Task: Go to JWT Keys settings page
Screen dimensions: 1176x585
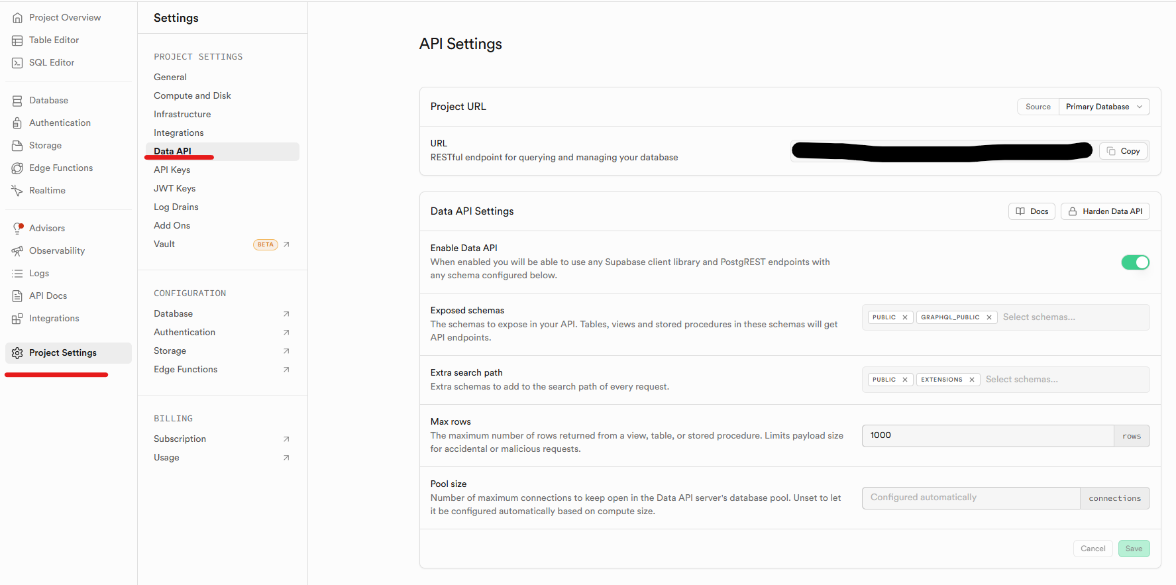Action: pyautogui.click(x=175, y=189)
